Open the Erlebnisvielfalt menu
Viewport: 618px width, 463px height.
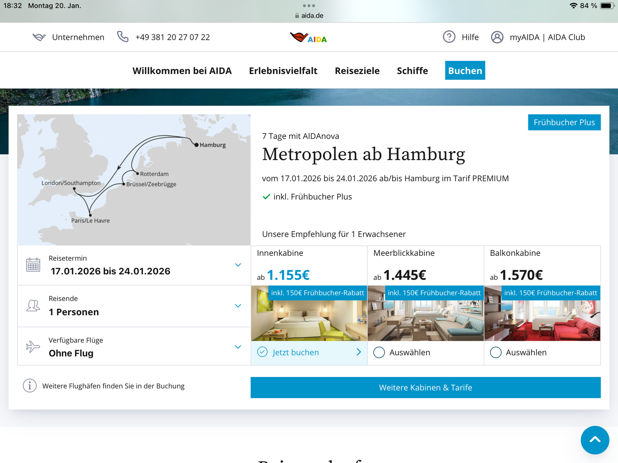283,71
